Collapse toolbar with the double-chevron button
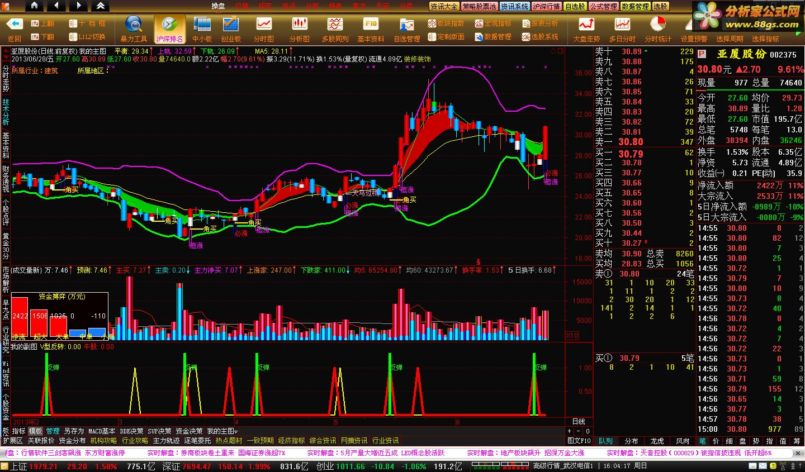 pyautogui.click(x=100, y=6)
